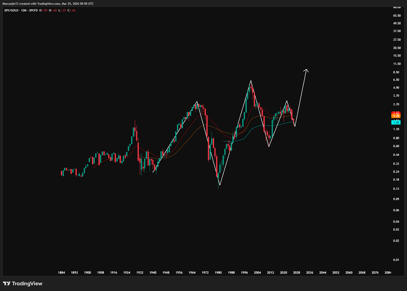
Task: Click the 0.03 price scale label
Action: [x=396, y=230]
